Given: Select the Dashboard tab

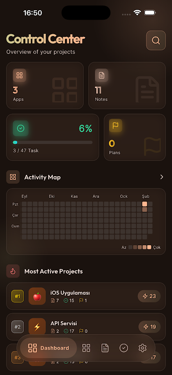Looking at the screenshot, I should 49,348.
